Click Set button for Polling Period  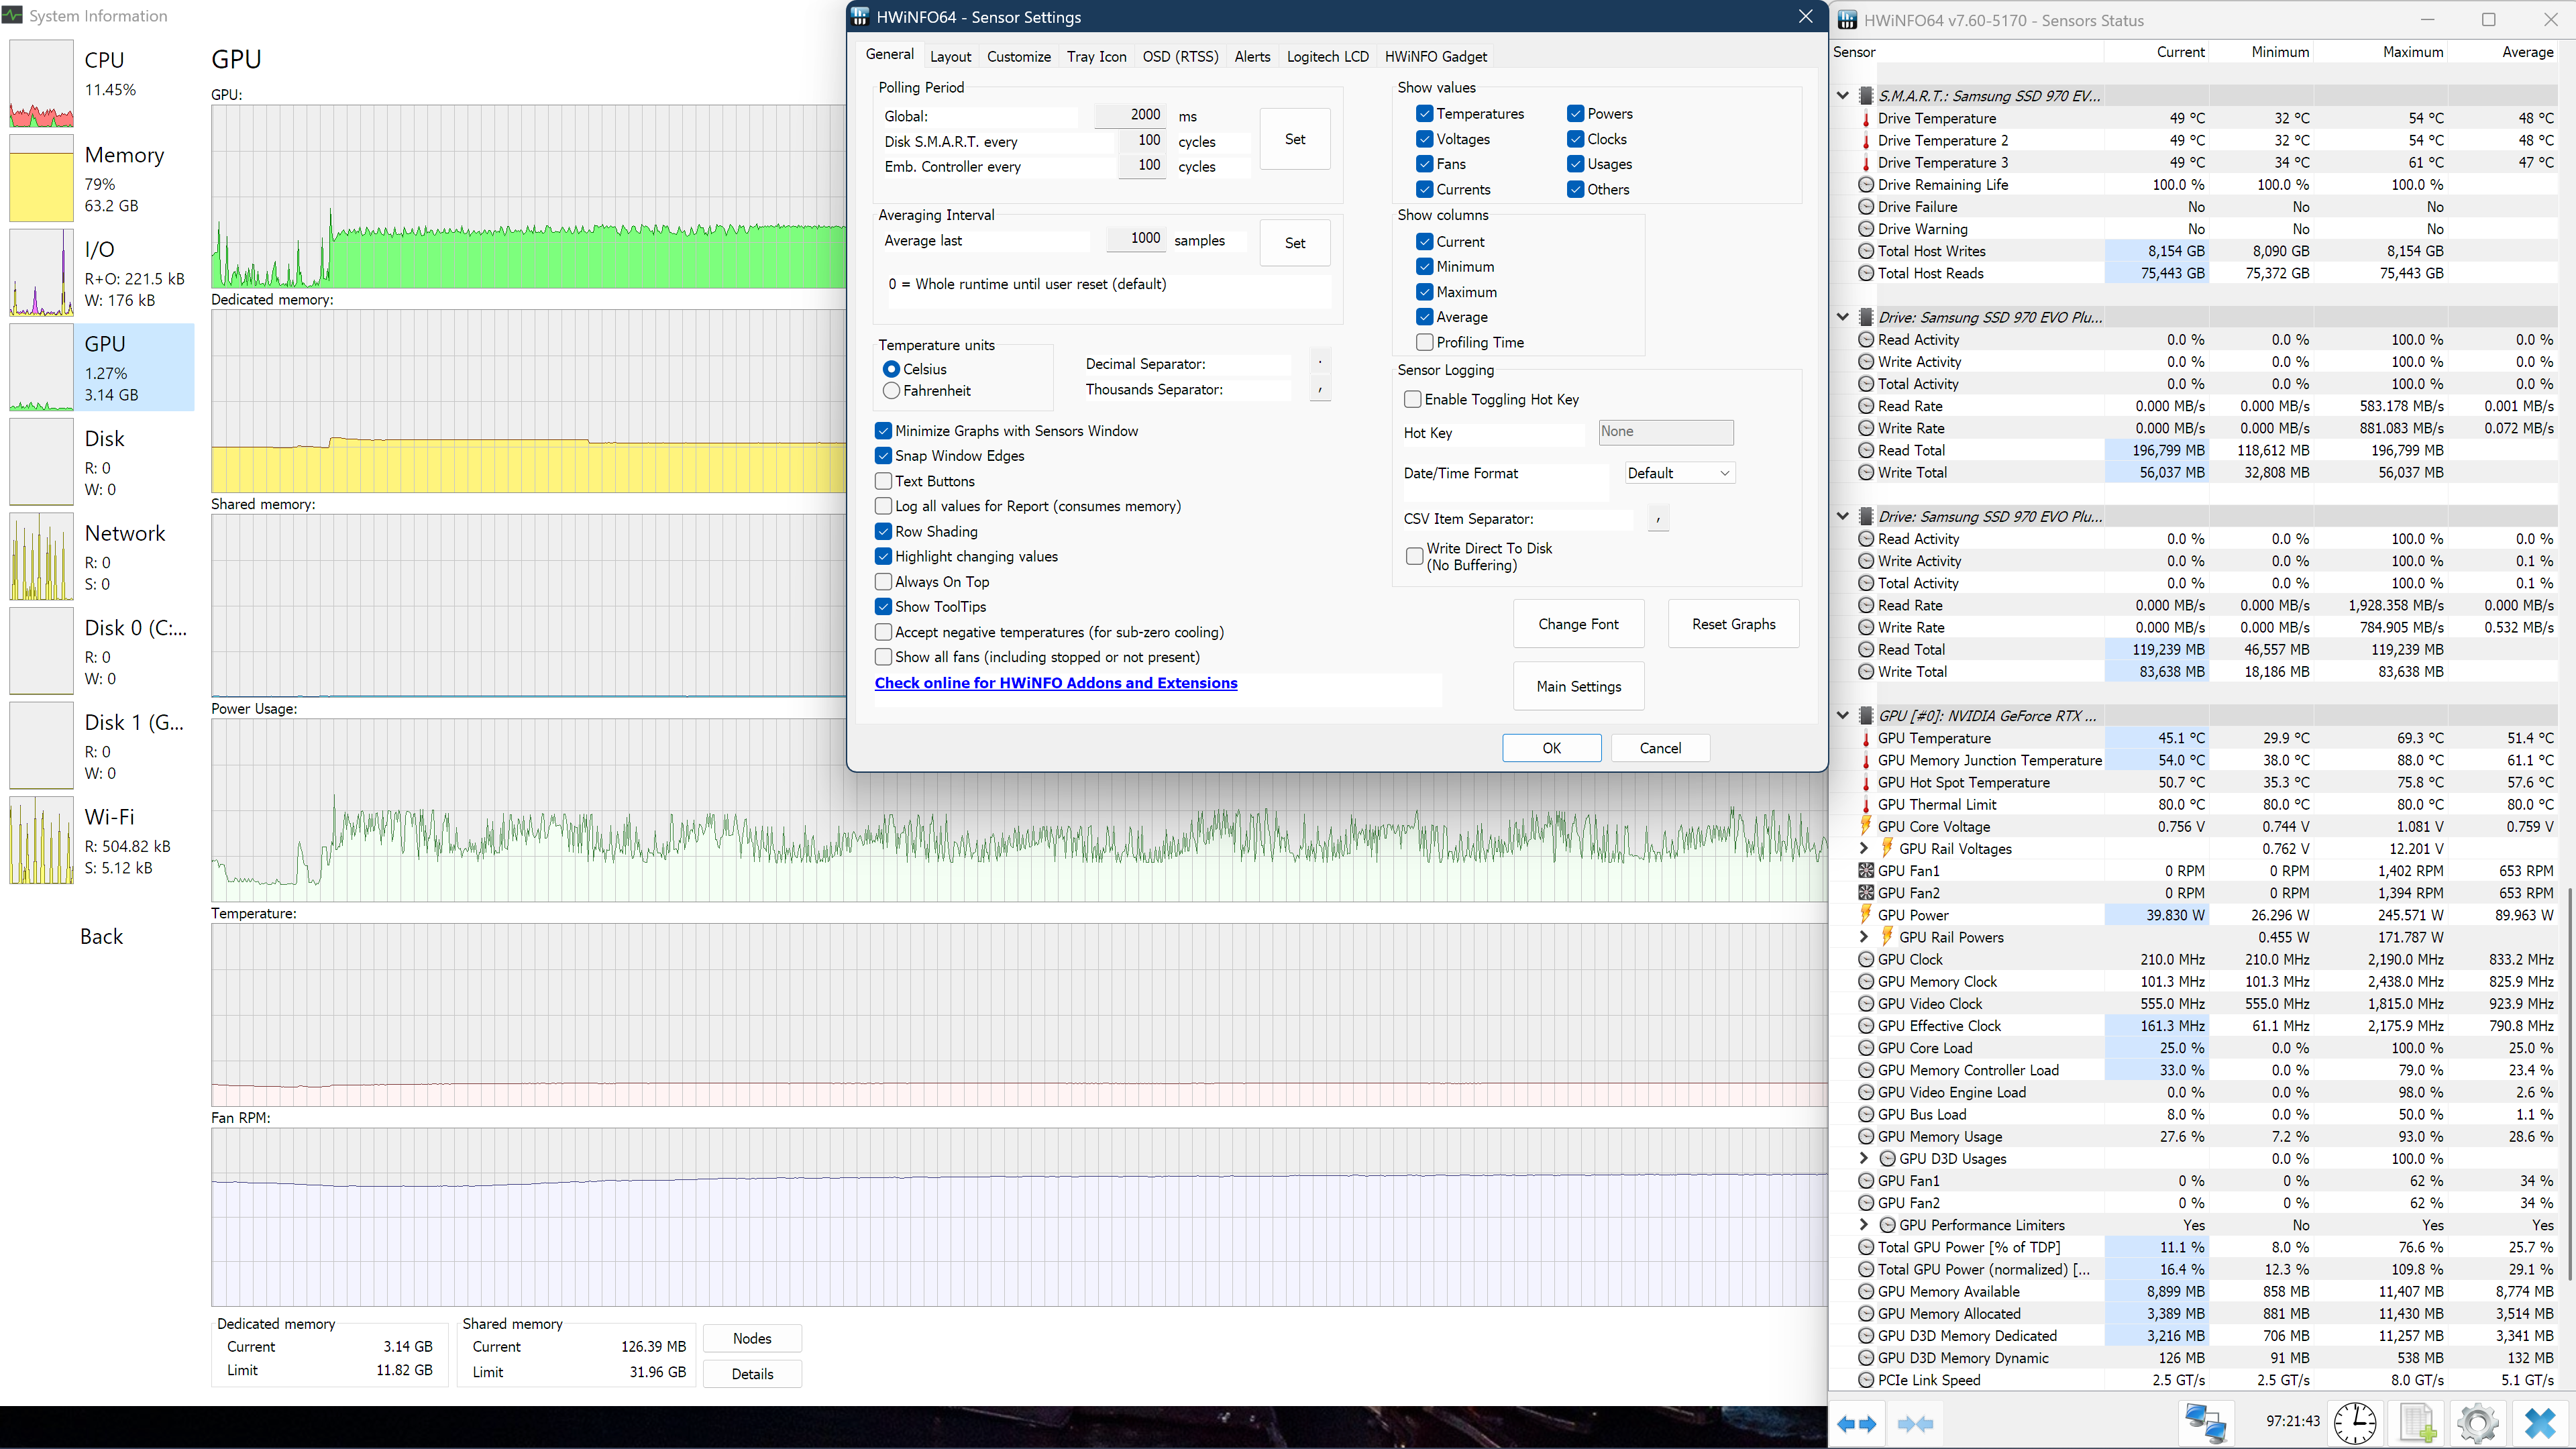[1294, 139]
